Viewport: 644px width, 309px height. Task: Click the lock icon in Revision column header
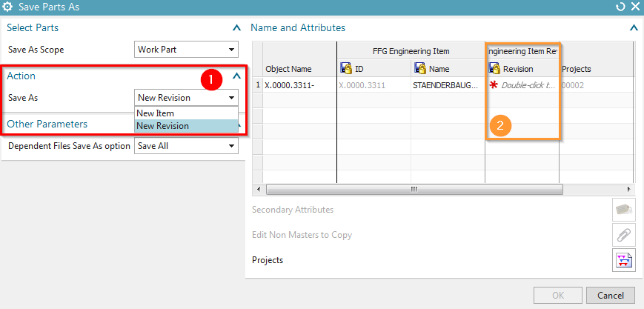click(x=494, y=69)
